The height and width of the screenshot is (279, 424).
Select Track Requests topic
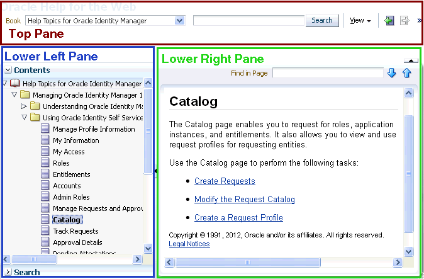(x=75, y=231)
